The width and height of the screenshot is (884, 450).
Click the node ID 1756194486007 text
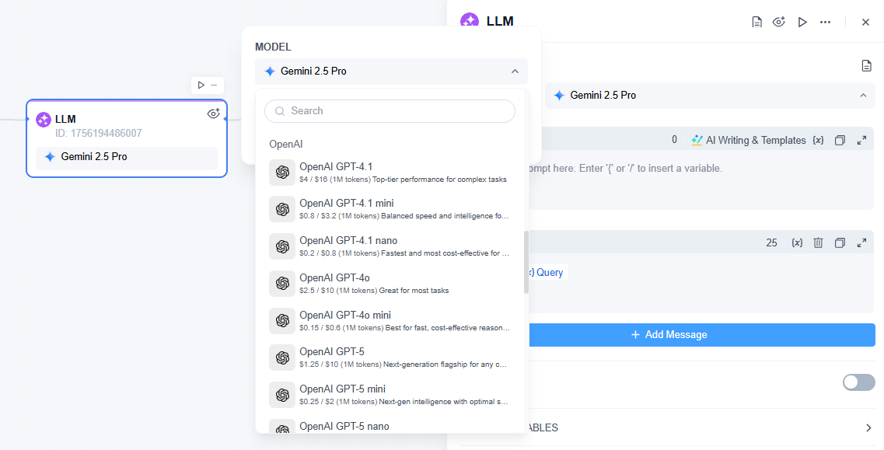point(99,134)
